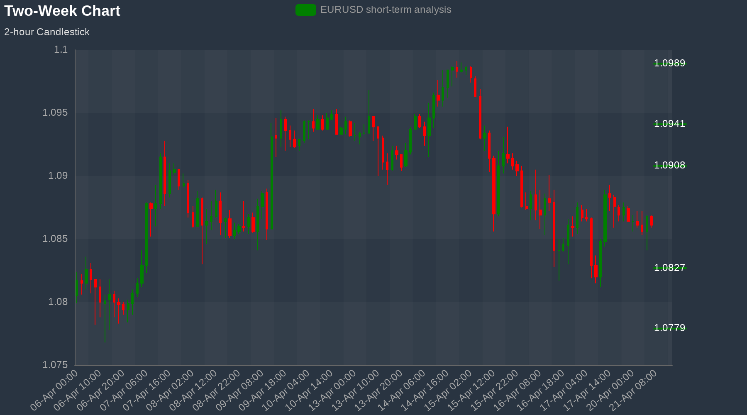The height and width of the screenshot is (415, 747).
Task: Click the first green candle at chart start
Action: 77,288
